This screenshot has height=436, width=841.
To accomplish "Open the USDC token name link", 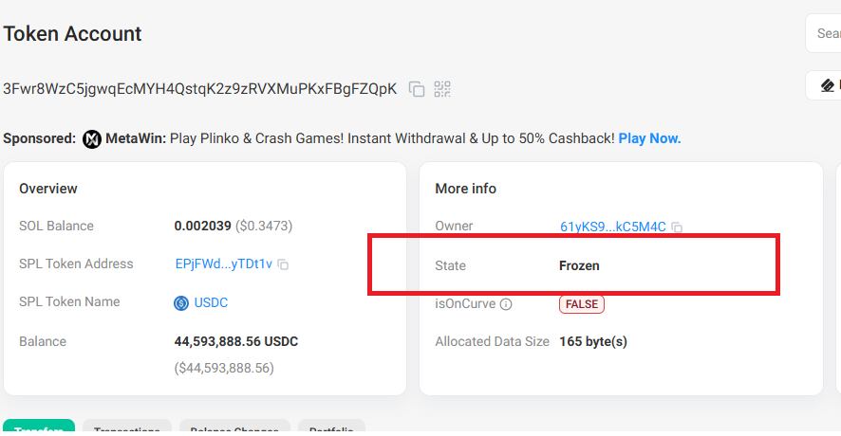I will pos(211,302).
